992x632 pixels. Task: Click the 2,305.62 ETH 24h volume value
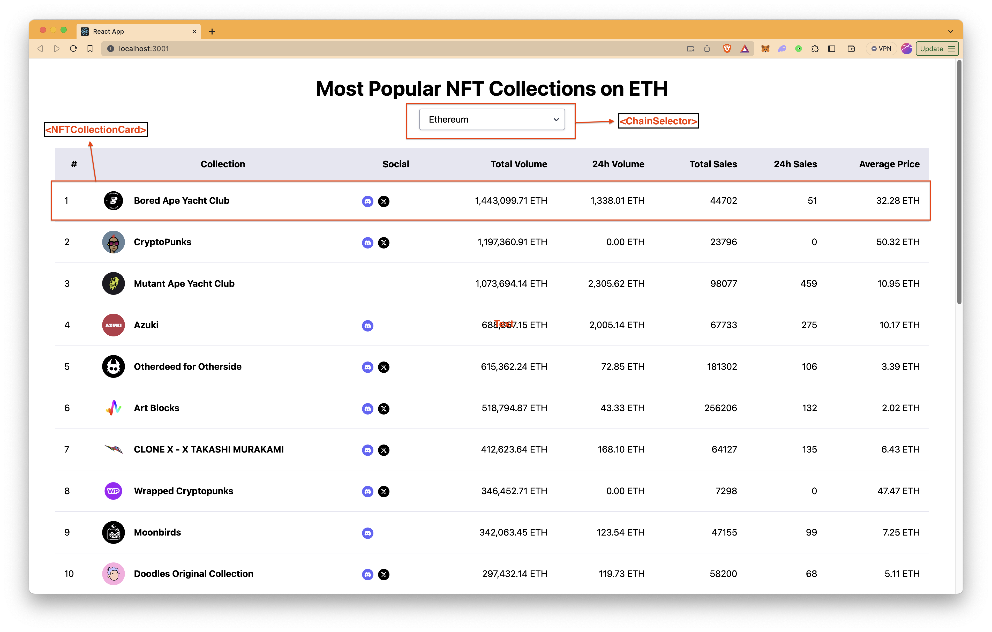click(x=616, y=283)
